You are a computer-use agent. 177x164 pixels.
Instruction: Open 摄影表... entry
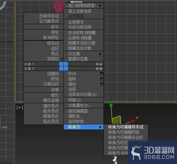click(84, 116)
